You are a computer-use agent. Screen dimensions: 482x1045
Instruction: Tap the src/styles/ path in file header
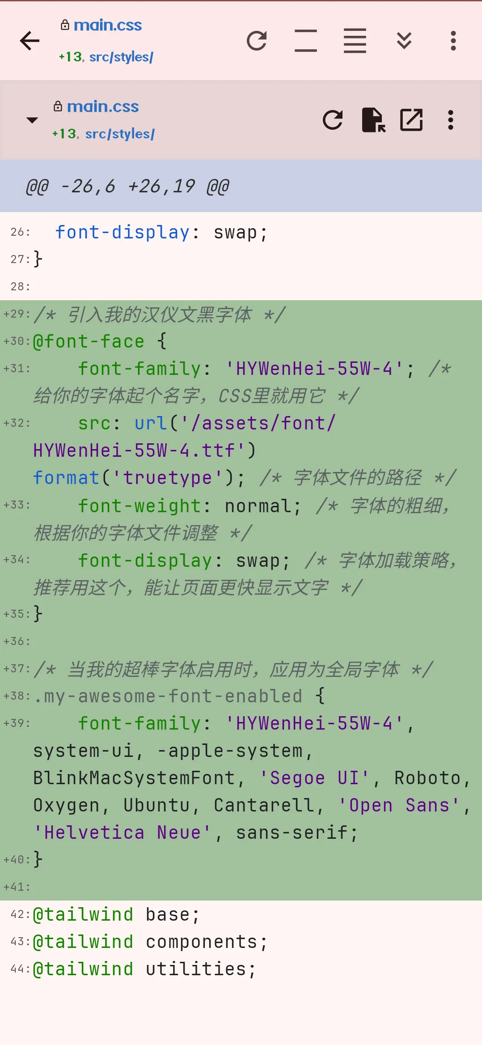point(120,134)
